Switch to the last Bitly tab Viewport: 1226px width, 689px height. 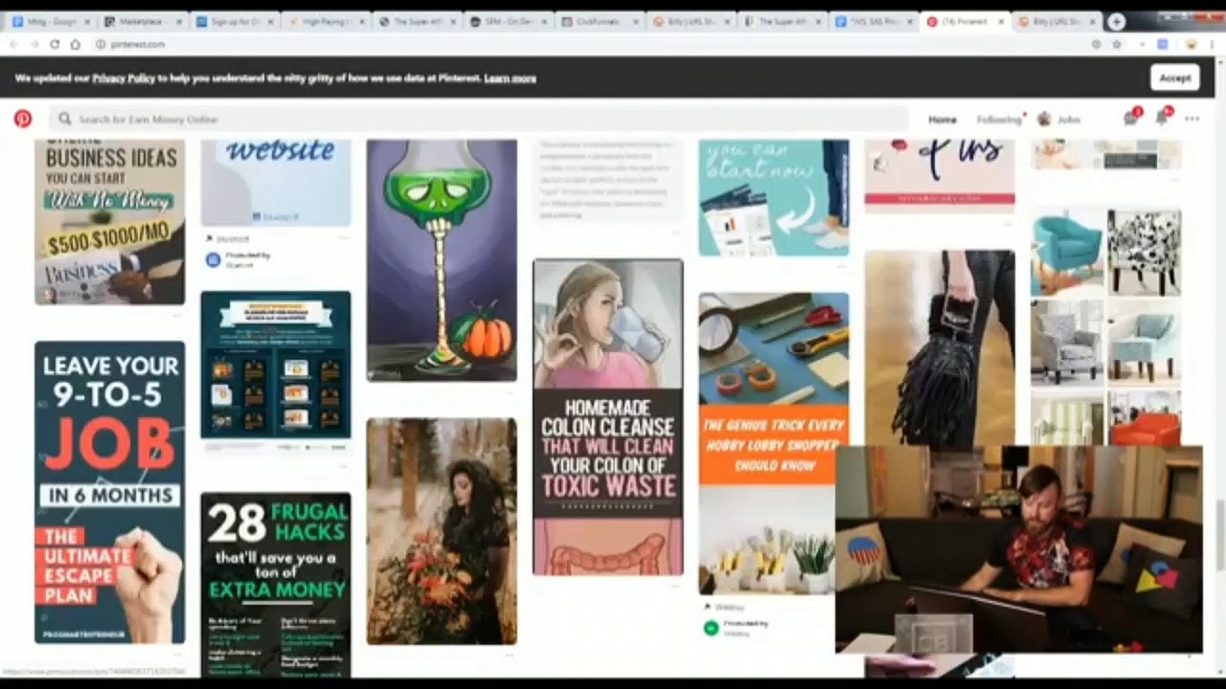click(1058, 21)
